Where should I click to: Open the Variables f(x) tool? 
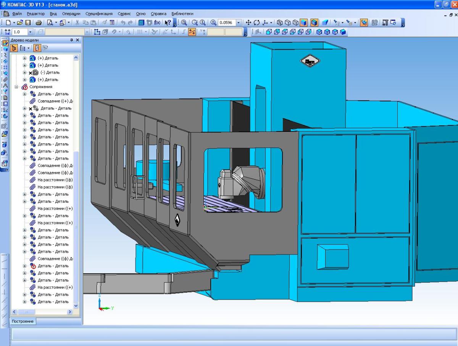pos(157,23)
